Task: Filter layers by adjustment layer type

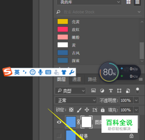Action: click(102, 91)
